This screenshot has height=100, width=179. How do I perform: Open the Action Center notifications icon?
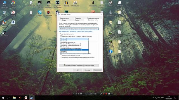tap(175, 97)
